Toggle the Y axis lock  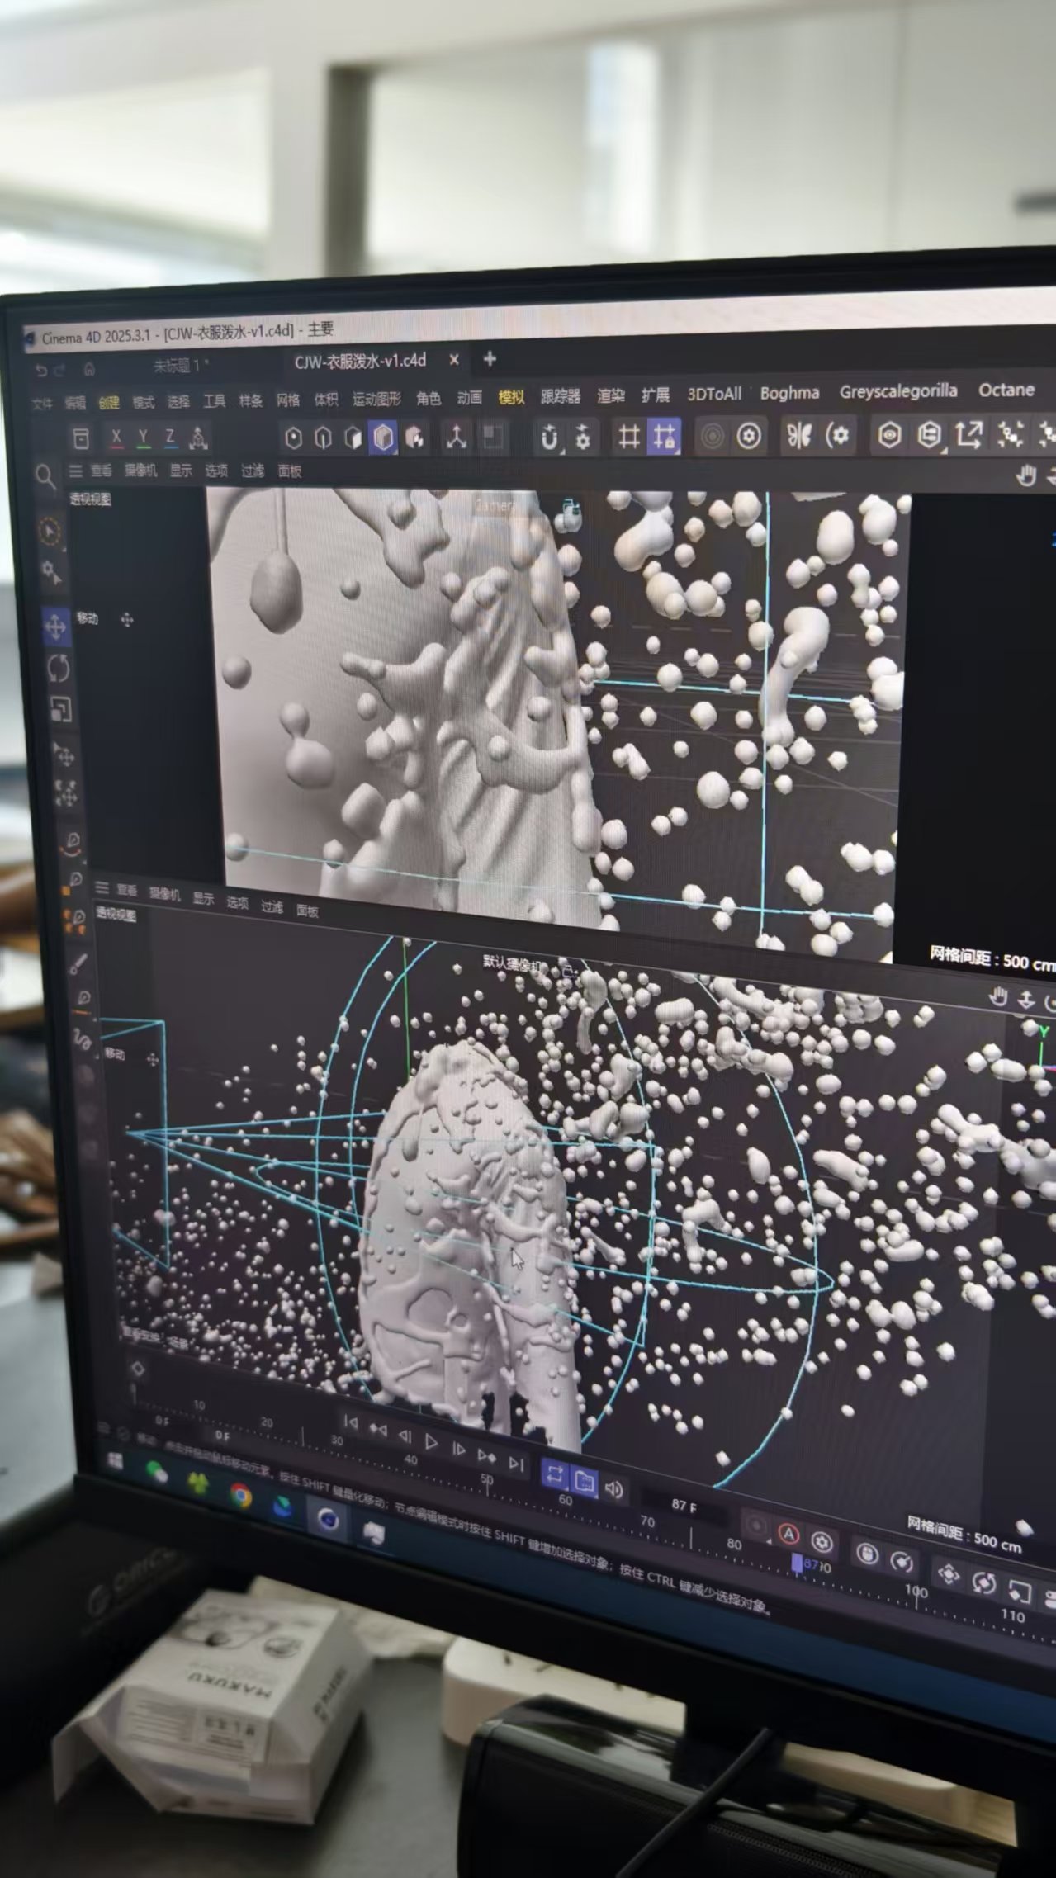click(143, 437)
